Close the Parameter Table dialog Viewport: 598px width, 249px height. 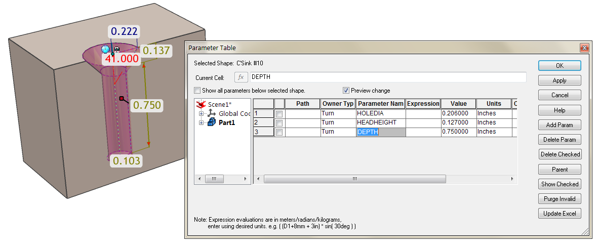(x=584, y=48)
